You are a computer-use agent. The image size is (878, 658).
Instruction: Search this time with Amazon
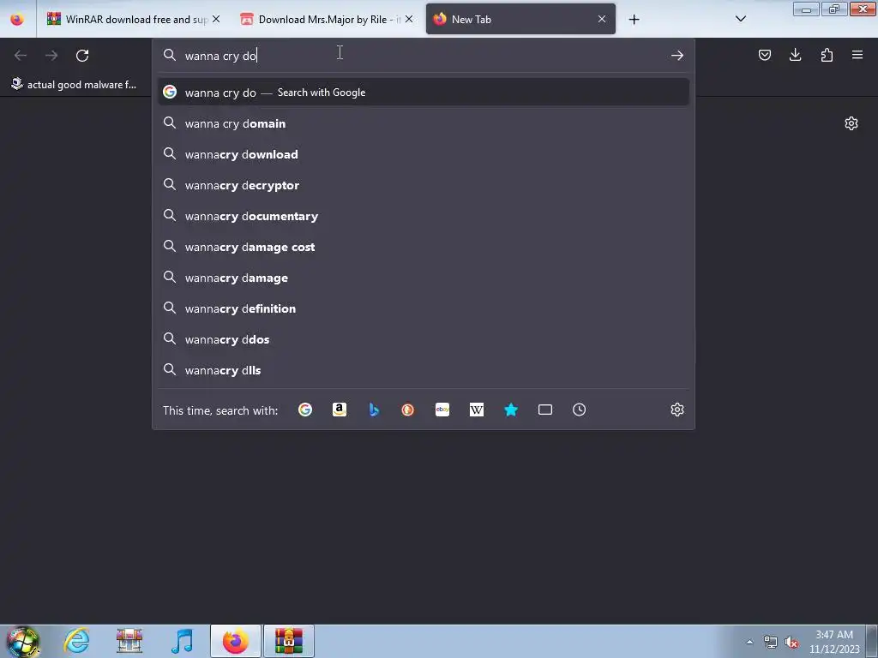340,410
